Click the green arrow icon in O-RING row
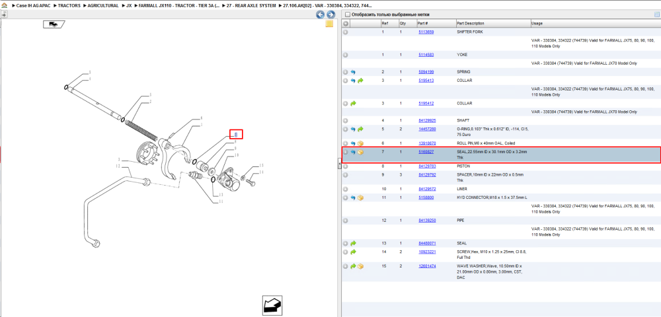This screenshot has width=661, height=317. tap(360, 129)
